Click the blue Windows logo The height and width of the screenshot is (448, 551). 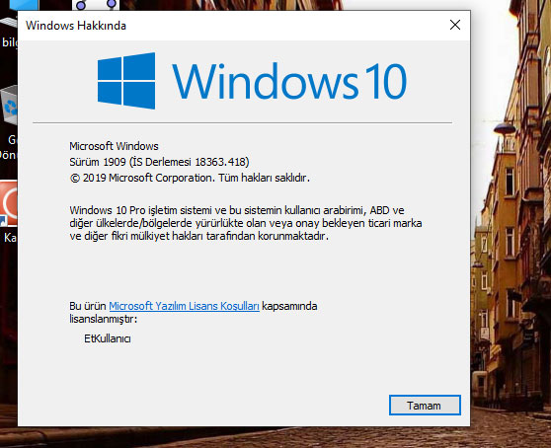click(126, 81)
